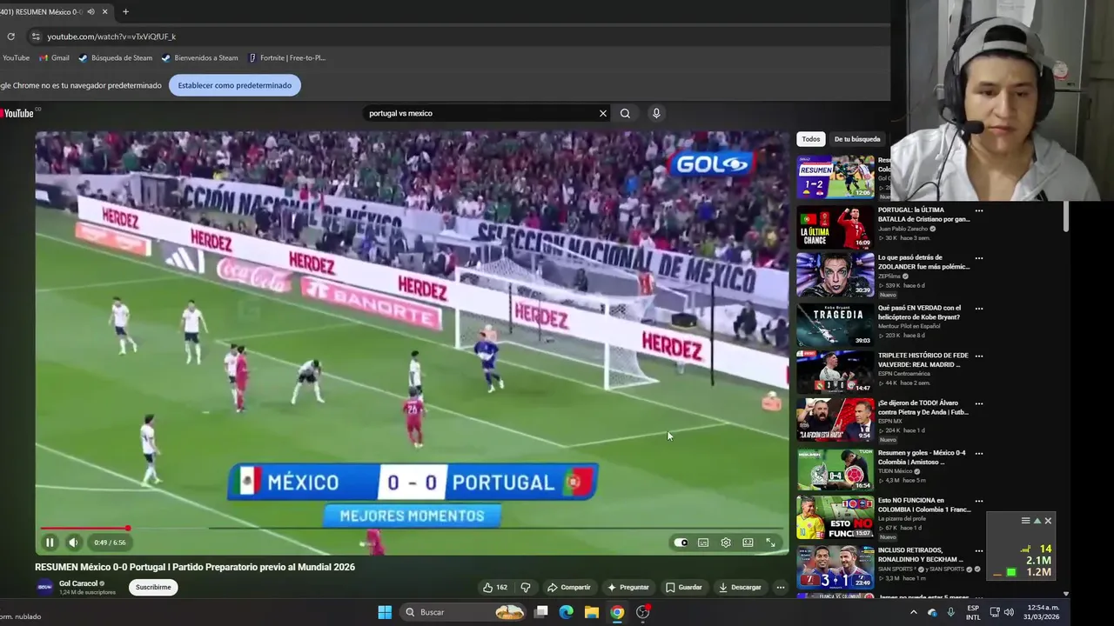Switch to theater mode with its icon
Viewport: 1114px width, 626px height.
tap(748, 543)
